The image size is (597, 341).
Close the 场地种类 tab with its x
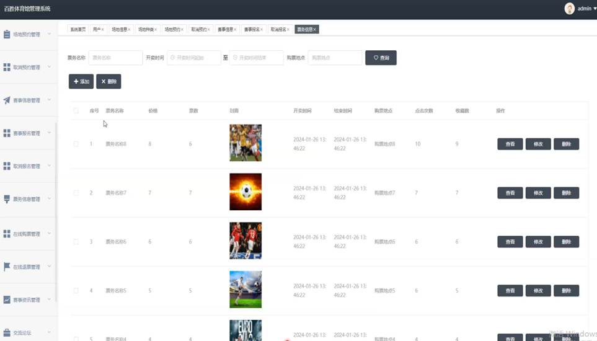coord(156,29)
